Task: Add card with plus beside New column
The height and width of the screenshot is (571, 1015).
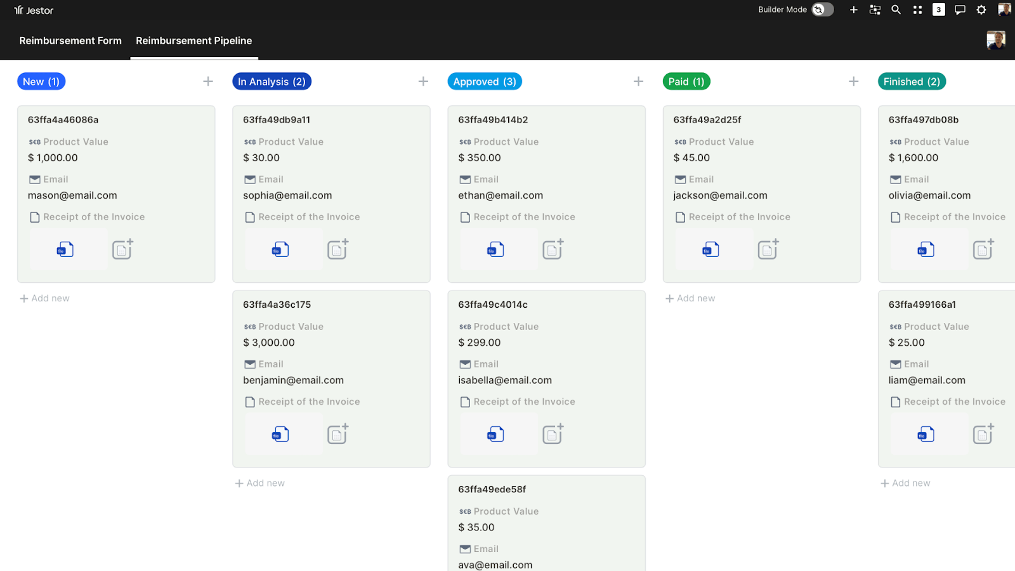Action: pyautogui.click(x=208, y=81)
